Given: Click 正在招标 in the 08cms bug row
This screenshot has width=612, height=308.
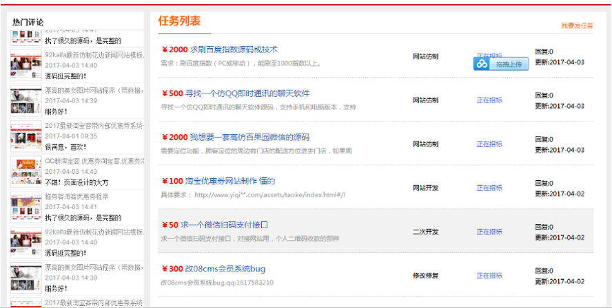Looking at the screenshot, I should [x=489, y=276].
